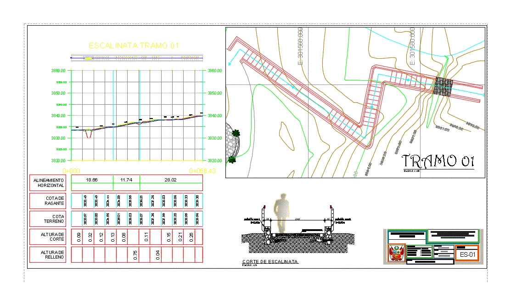Select the hatched landing block at the stair junction

point(443,87)
